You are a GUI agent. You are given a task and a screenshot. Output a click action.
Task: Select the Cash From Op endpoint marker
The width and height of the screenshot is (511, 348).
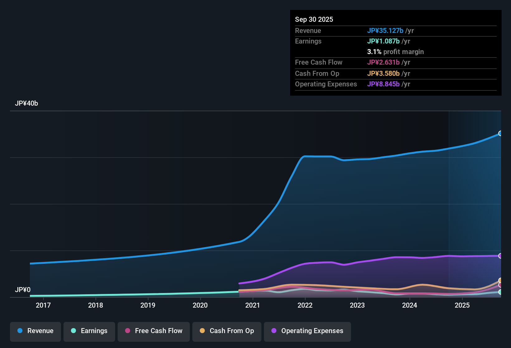click(x=500, y=280)
